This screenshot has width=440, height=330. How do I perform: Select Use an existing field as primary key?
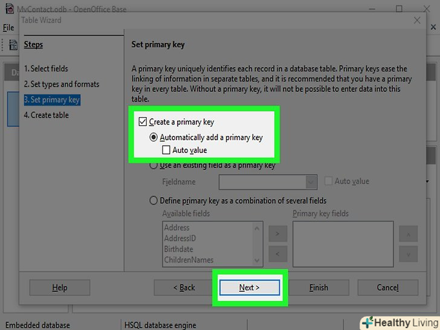pyautogui.click(x=154, y=165)
